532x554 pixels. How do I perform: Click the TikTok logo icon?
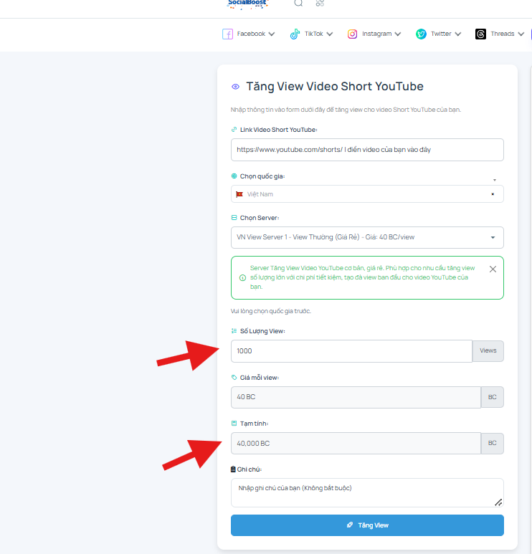click(295, 34)
